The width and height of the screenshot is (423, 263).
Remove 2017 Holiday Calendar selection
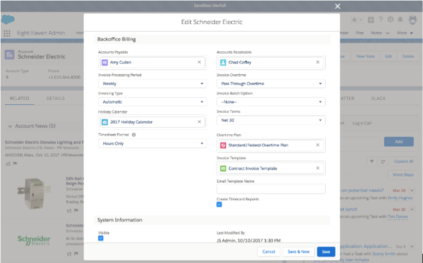click(x=199, y=122)
